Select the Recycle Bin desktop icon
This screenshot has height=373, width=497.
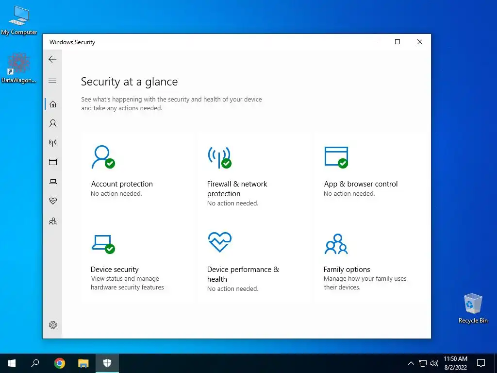click(473, 308)
